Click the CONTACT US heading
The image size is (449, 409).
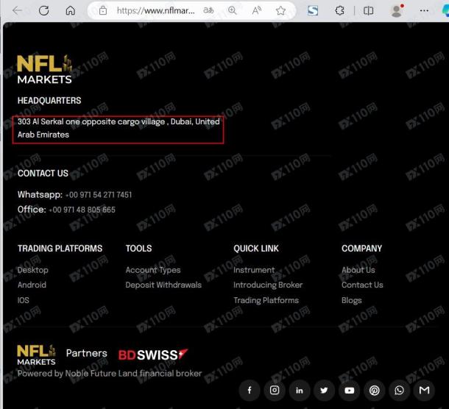click(x=43, y=173)
